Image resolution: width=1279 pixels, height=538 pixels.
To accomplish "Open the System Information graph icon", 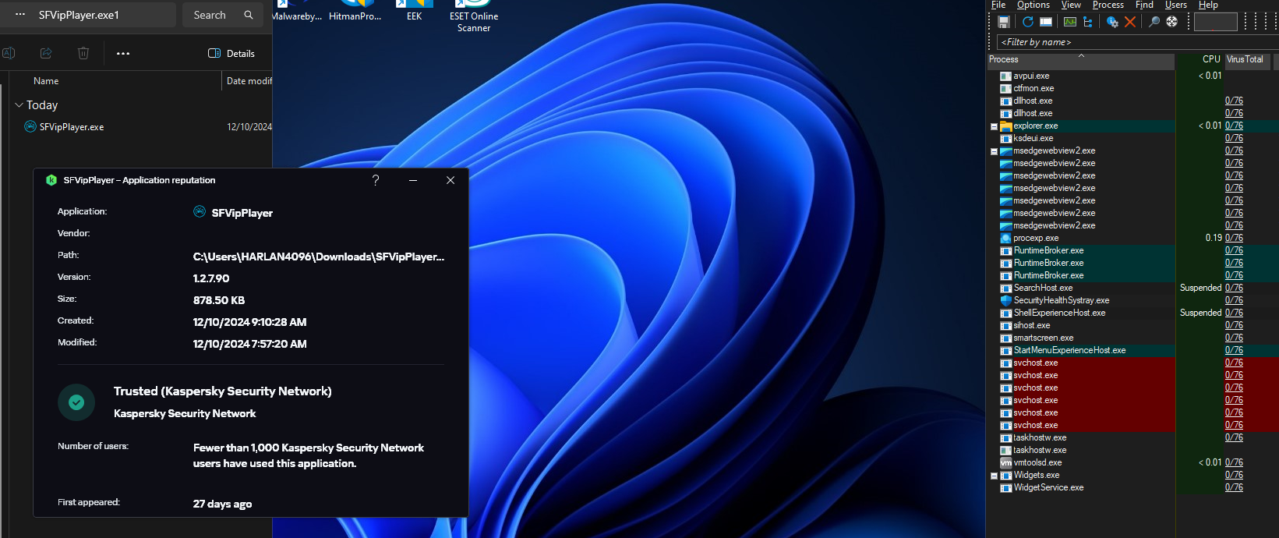I will pos(1070,22).
